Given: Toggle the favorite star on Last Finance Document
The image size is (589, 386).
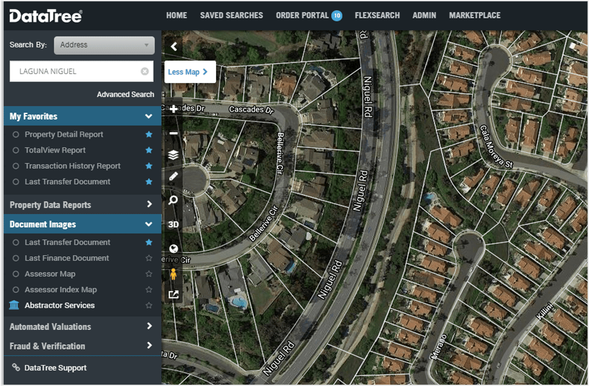Looking at the screenshot, I should click(x=148, y=258).
